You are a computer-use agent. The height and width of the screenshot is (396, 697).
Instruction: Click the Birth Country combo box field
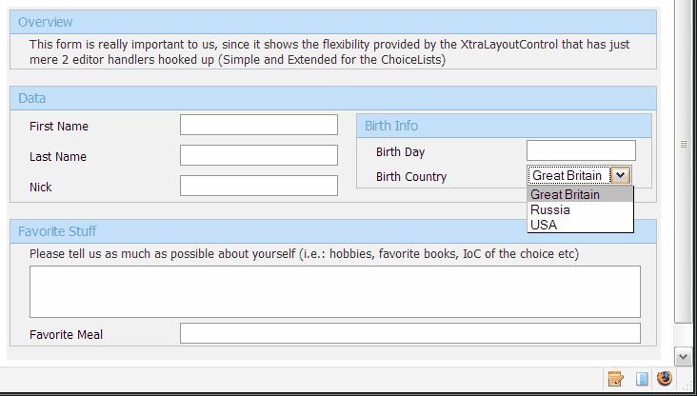(579, 175)
